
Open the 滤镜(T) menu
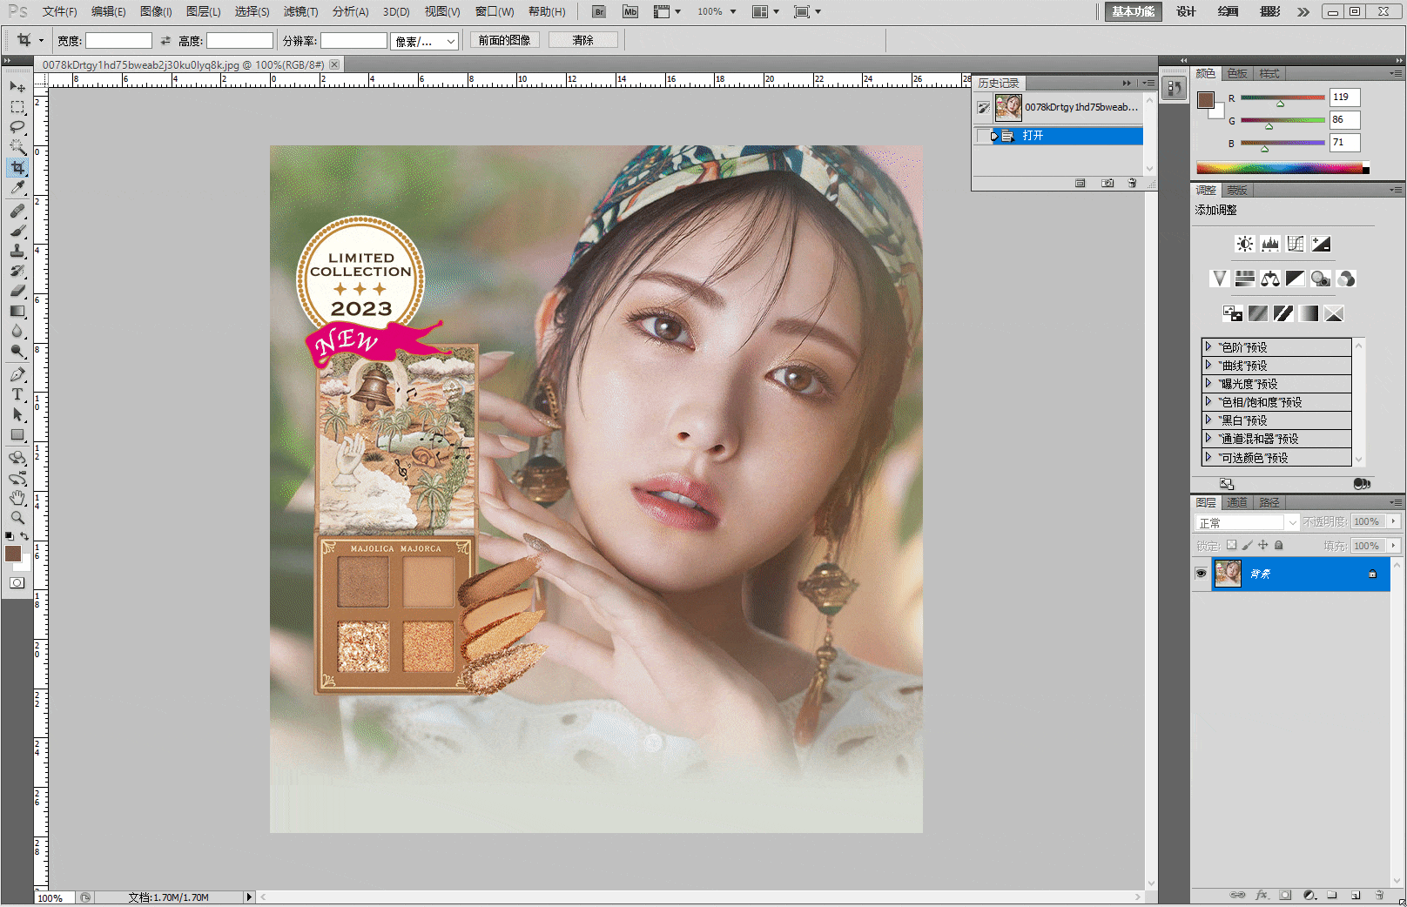pyautogui.click(x=300, y=11)
